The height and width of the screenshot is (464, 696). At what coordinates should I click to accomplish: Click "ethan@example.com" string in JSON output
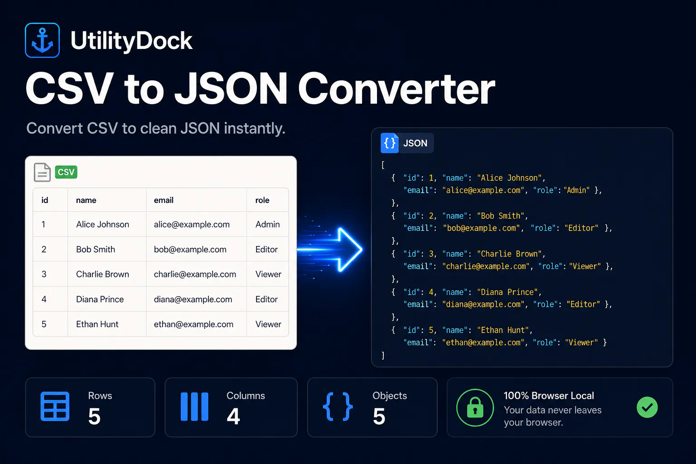pos(483,343)
